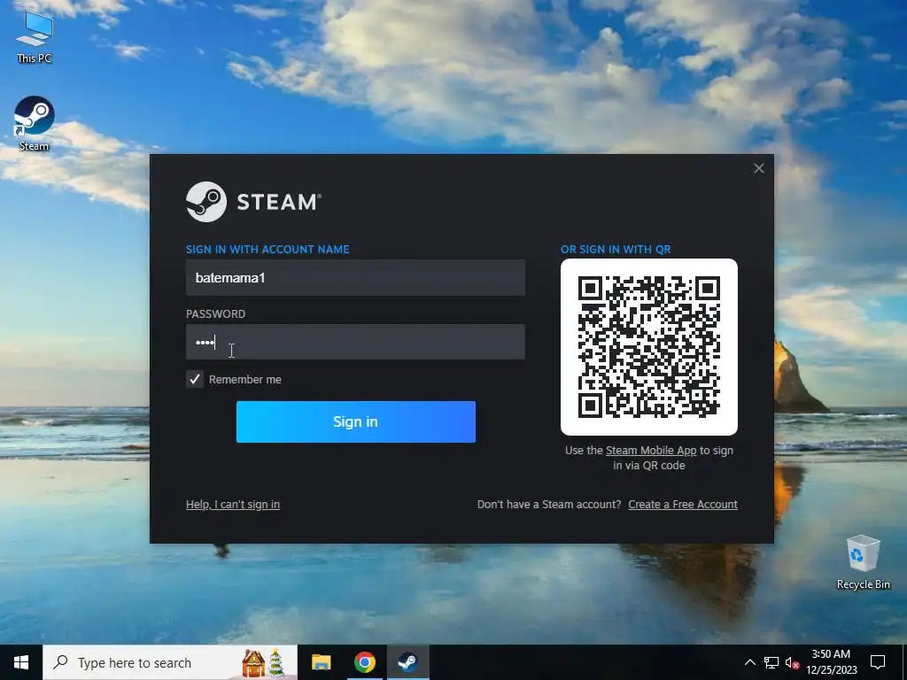Screen dimensions: 907x680
Task: Click the Steam taskbar icon
Action: pyautogui.click(x=407, y=662)
